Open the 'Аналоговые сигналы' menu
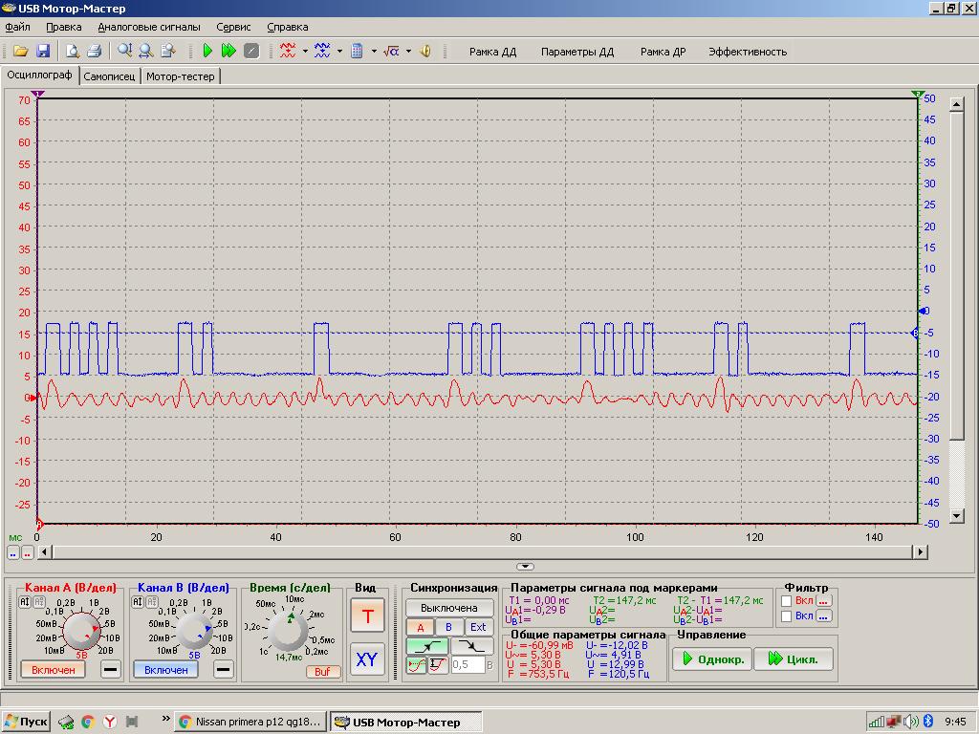The height and width of the screenshot is (734, 979). [148, 27]
